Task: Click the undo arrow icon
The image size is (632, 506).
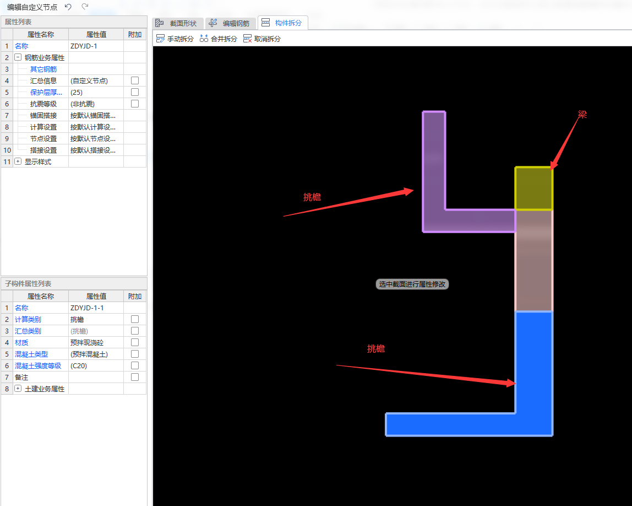Action: tap(68, 7)
